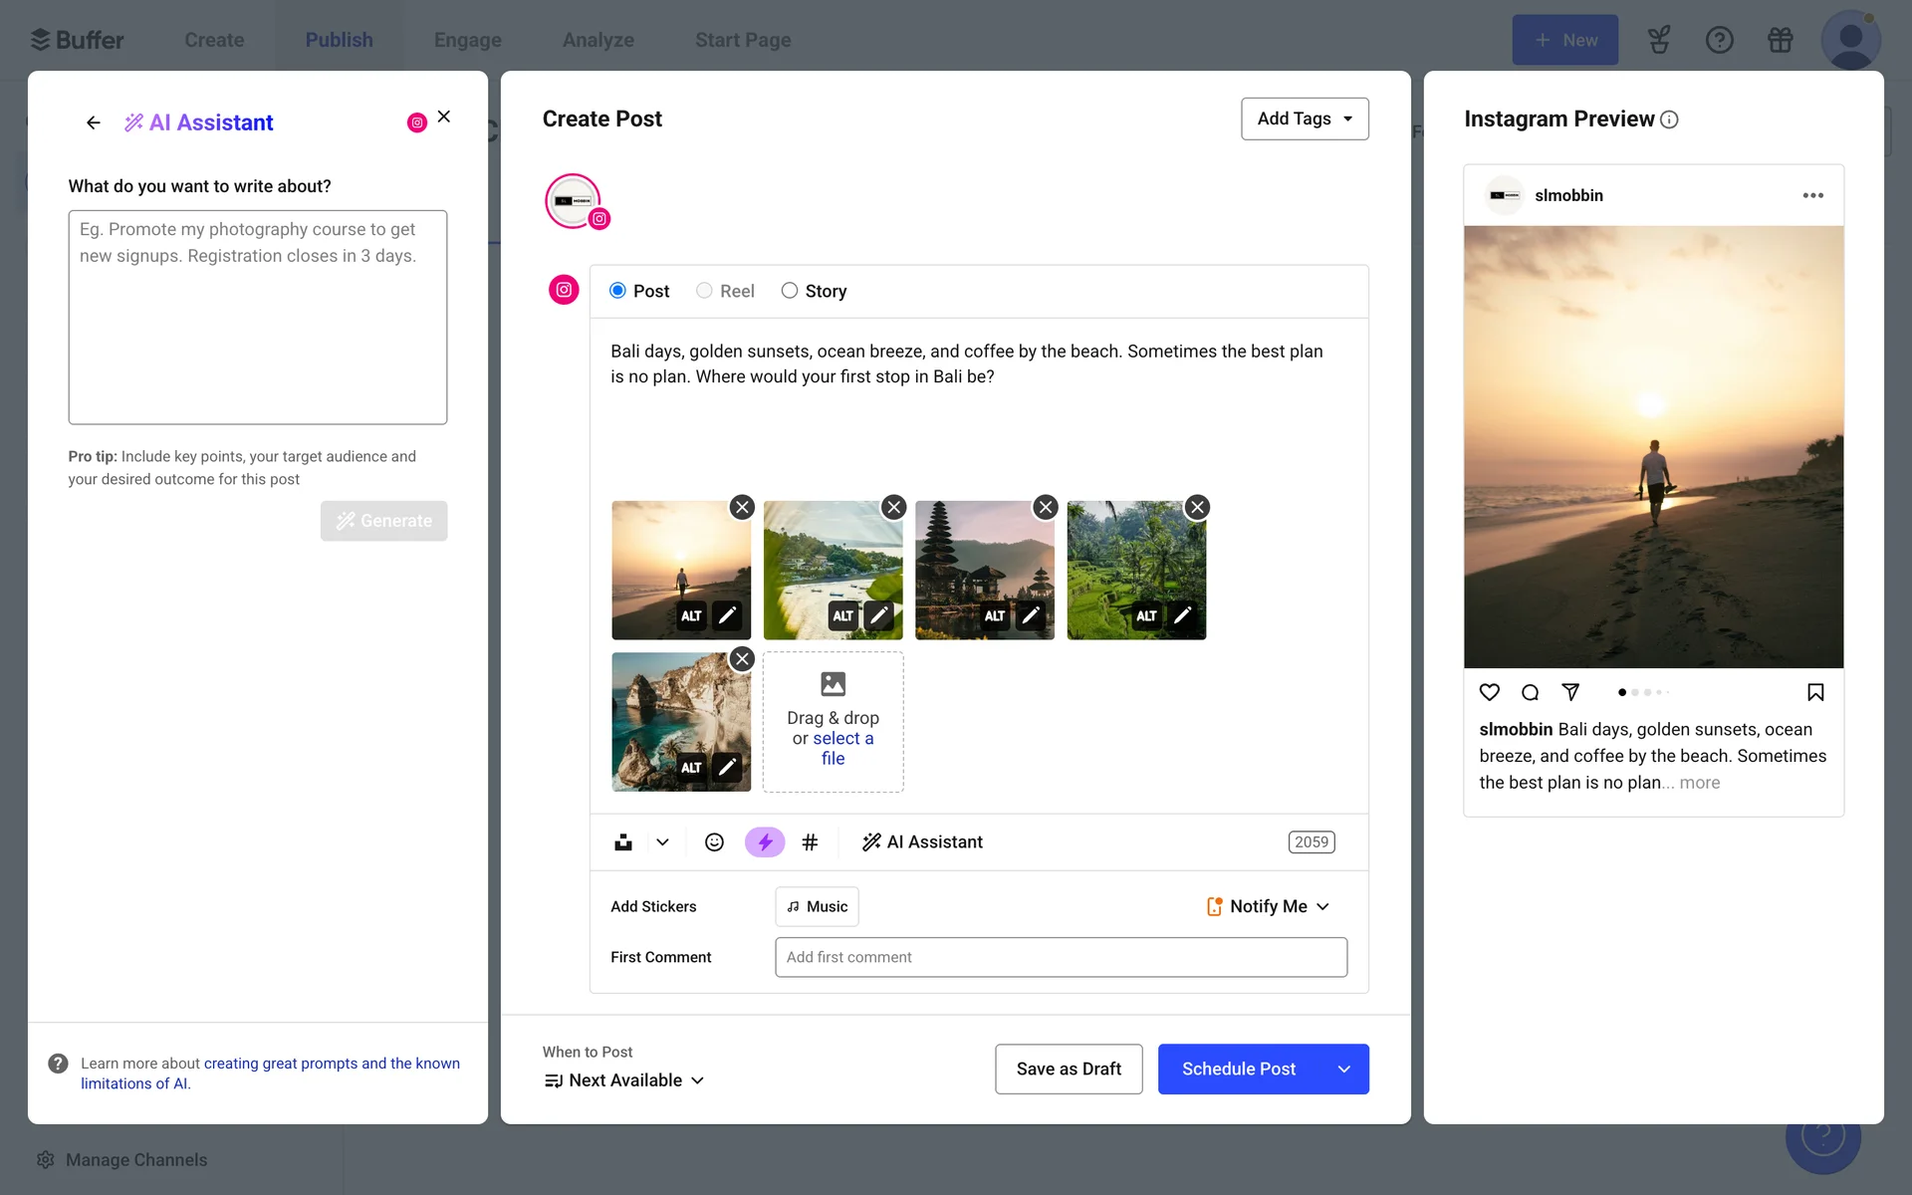Go back with AI Assistant arrow
Screen dimensions: 1912x1195
tap(94, 122)
